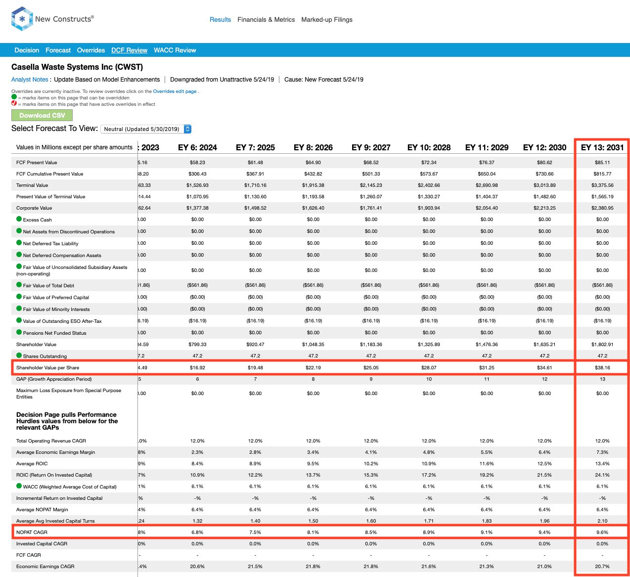Screen dimensions: 630x577
Task: Click ROIC value 24.1% for 2031
Action: coord(602,475)
